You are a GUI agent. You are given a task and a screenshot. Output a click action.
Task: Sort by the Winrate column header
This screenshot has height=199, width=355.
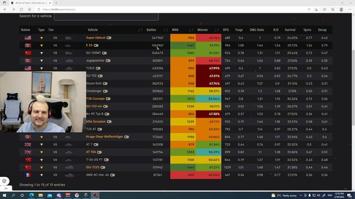point(202,30)
